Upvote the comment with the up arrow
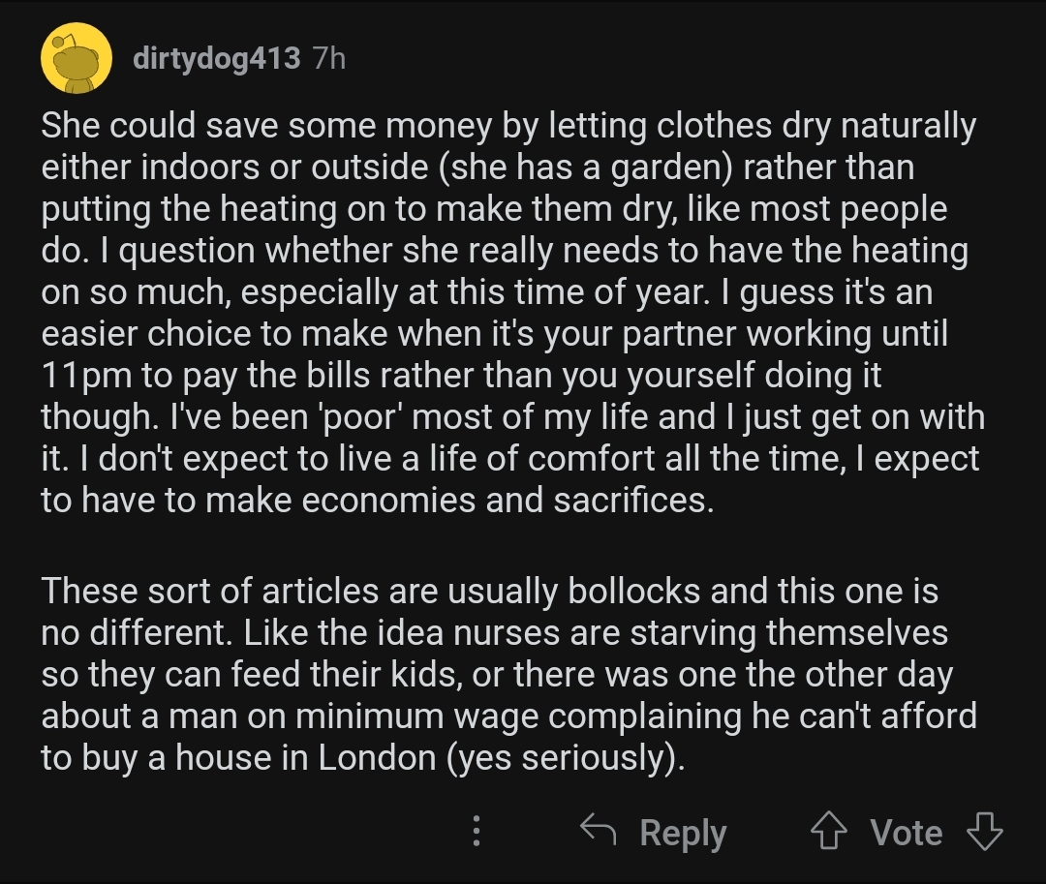 828,831
